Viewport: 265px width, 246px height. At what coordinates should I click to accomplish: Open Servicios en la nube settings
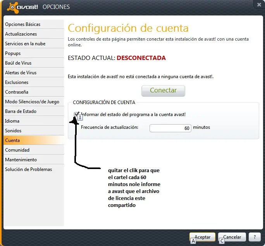click(x=34, y=44)
